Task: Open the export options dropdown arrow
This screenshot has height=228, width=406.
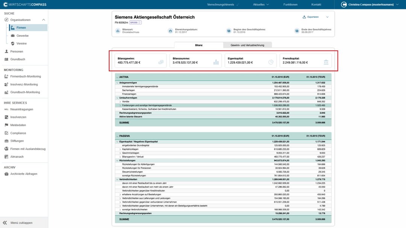Action: point(327,17)
